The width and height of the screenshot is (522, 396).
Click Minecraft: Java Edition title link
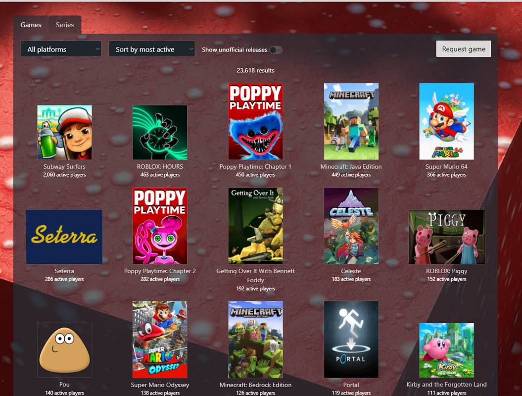pyautogui.click(x=351, y=166)
